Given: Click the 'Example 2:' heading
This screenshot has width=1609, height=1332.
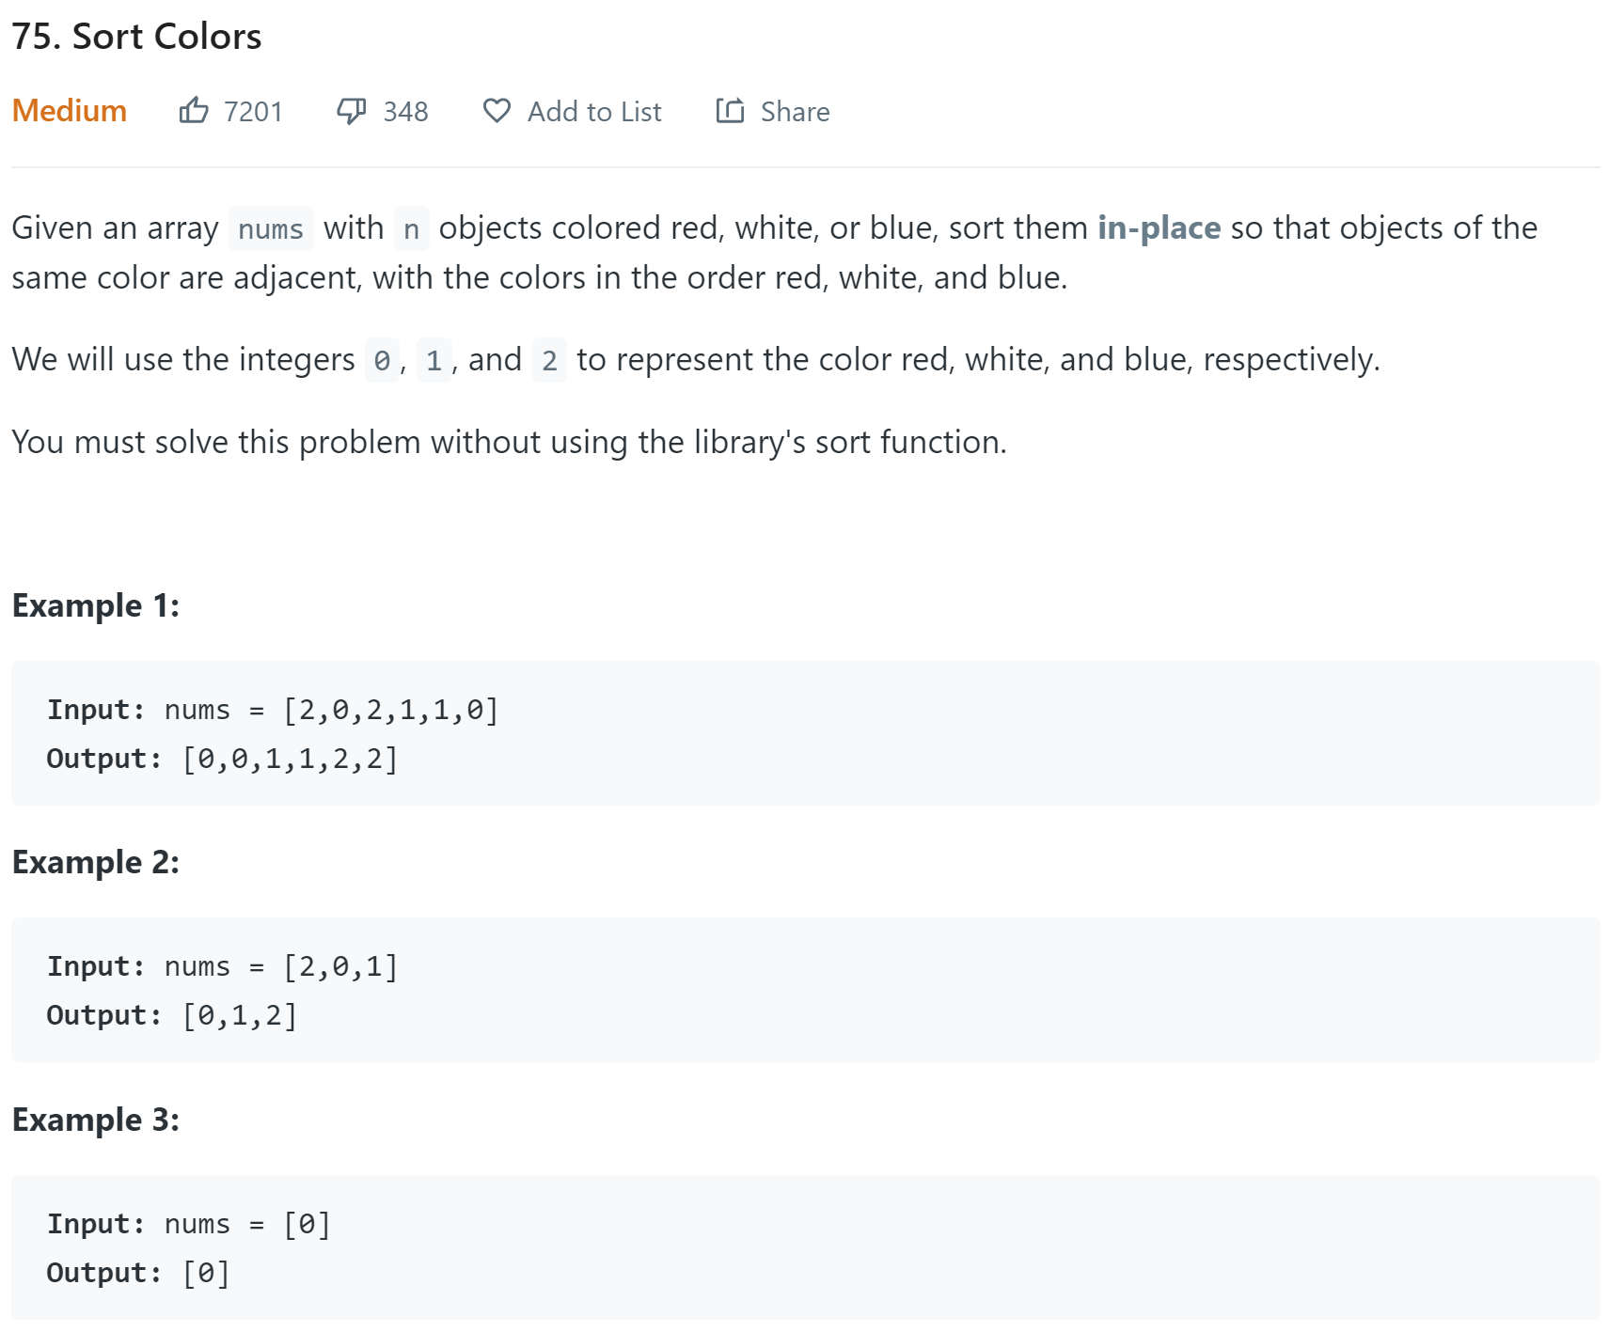Looking at the screenshot, I should pyautogui.click(x=95, y=862).
